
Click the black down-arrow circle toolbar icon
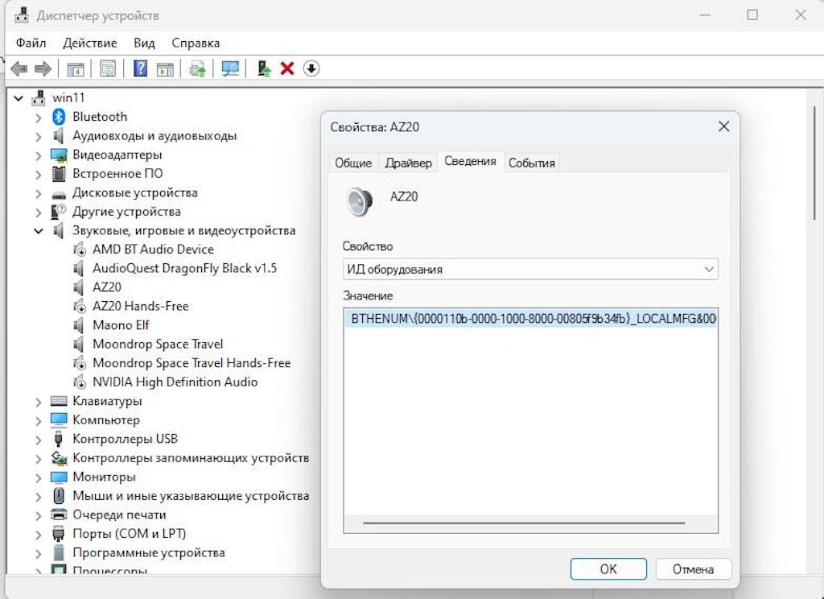tap(311, 69)
